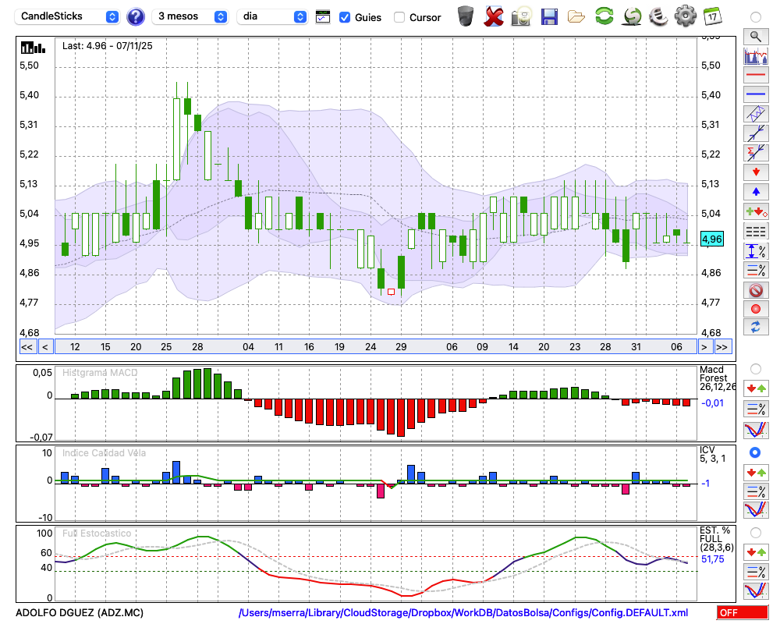Screen dimensions: 780x624
Task: Uncheck the Guies checkbox
Action: click(x=345, y=17)
